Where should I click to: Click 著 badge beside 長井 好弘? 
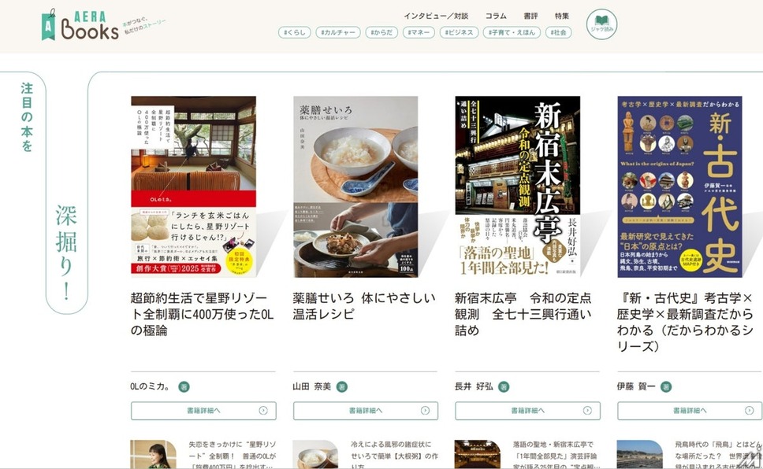click(x=504, y=387)
